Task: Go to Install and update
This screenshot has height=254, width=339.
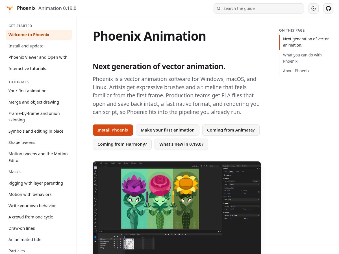Action: tap(39, 46)
